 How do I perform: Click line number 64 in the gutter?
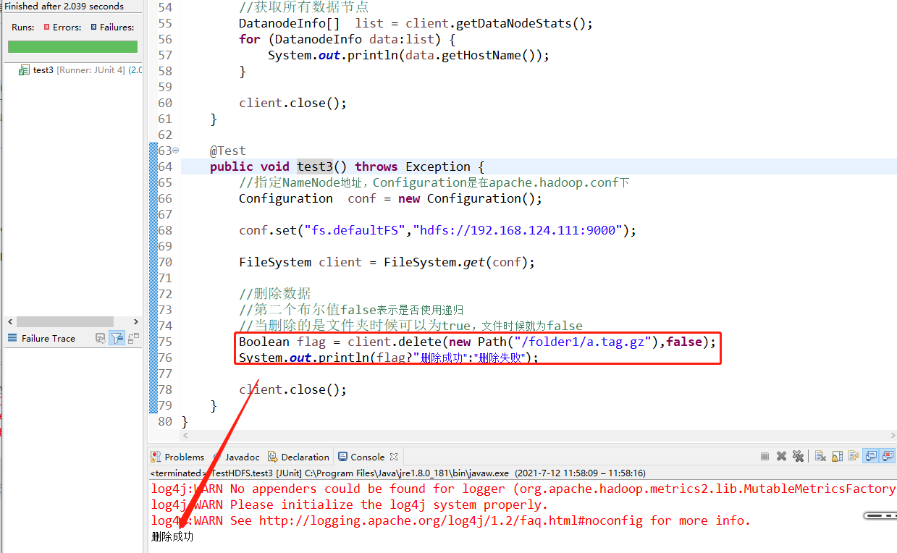click(164, 166)
